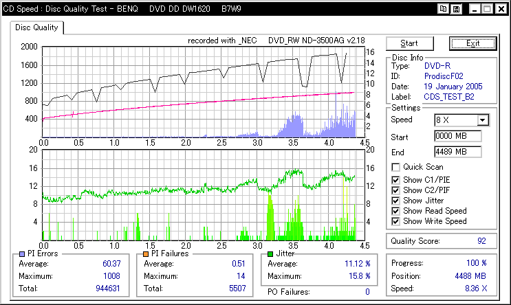
Task: Toggle the Show C2/PIF checkbox
Action: 395,190
